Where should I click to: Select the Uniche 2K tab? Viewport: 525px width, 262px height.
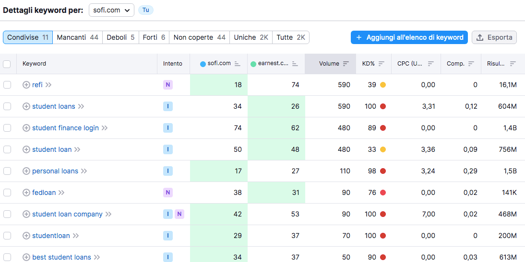pyautogui.click(x=251, y=37)
